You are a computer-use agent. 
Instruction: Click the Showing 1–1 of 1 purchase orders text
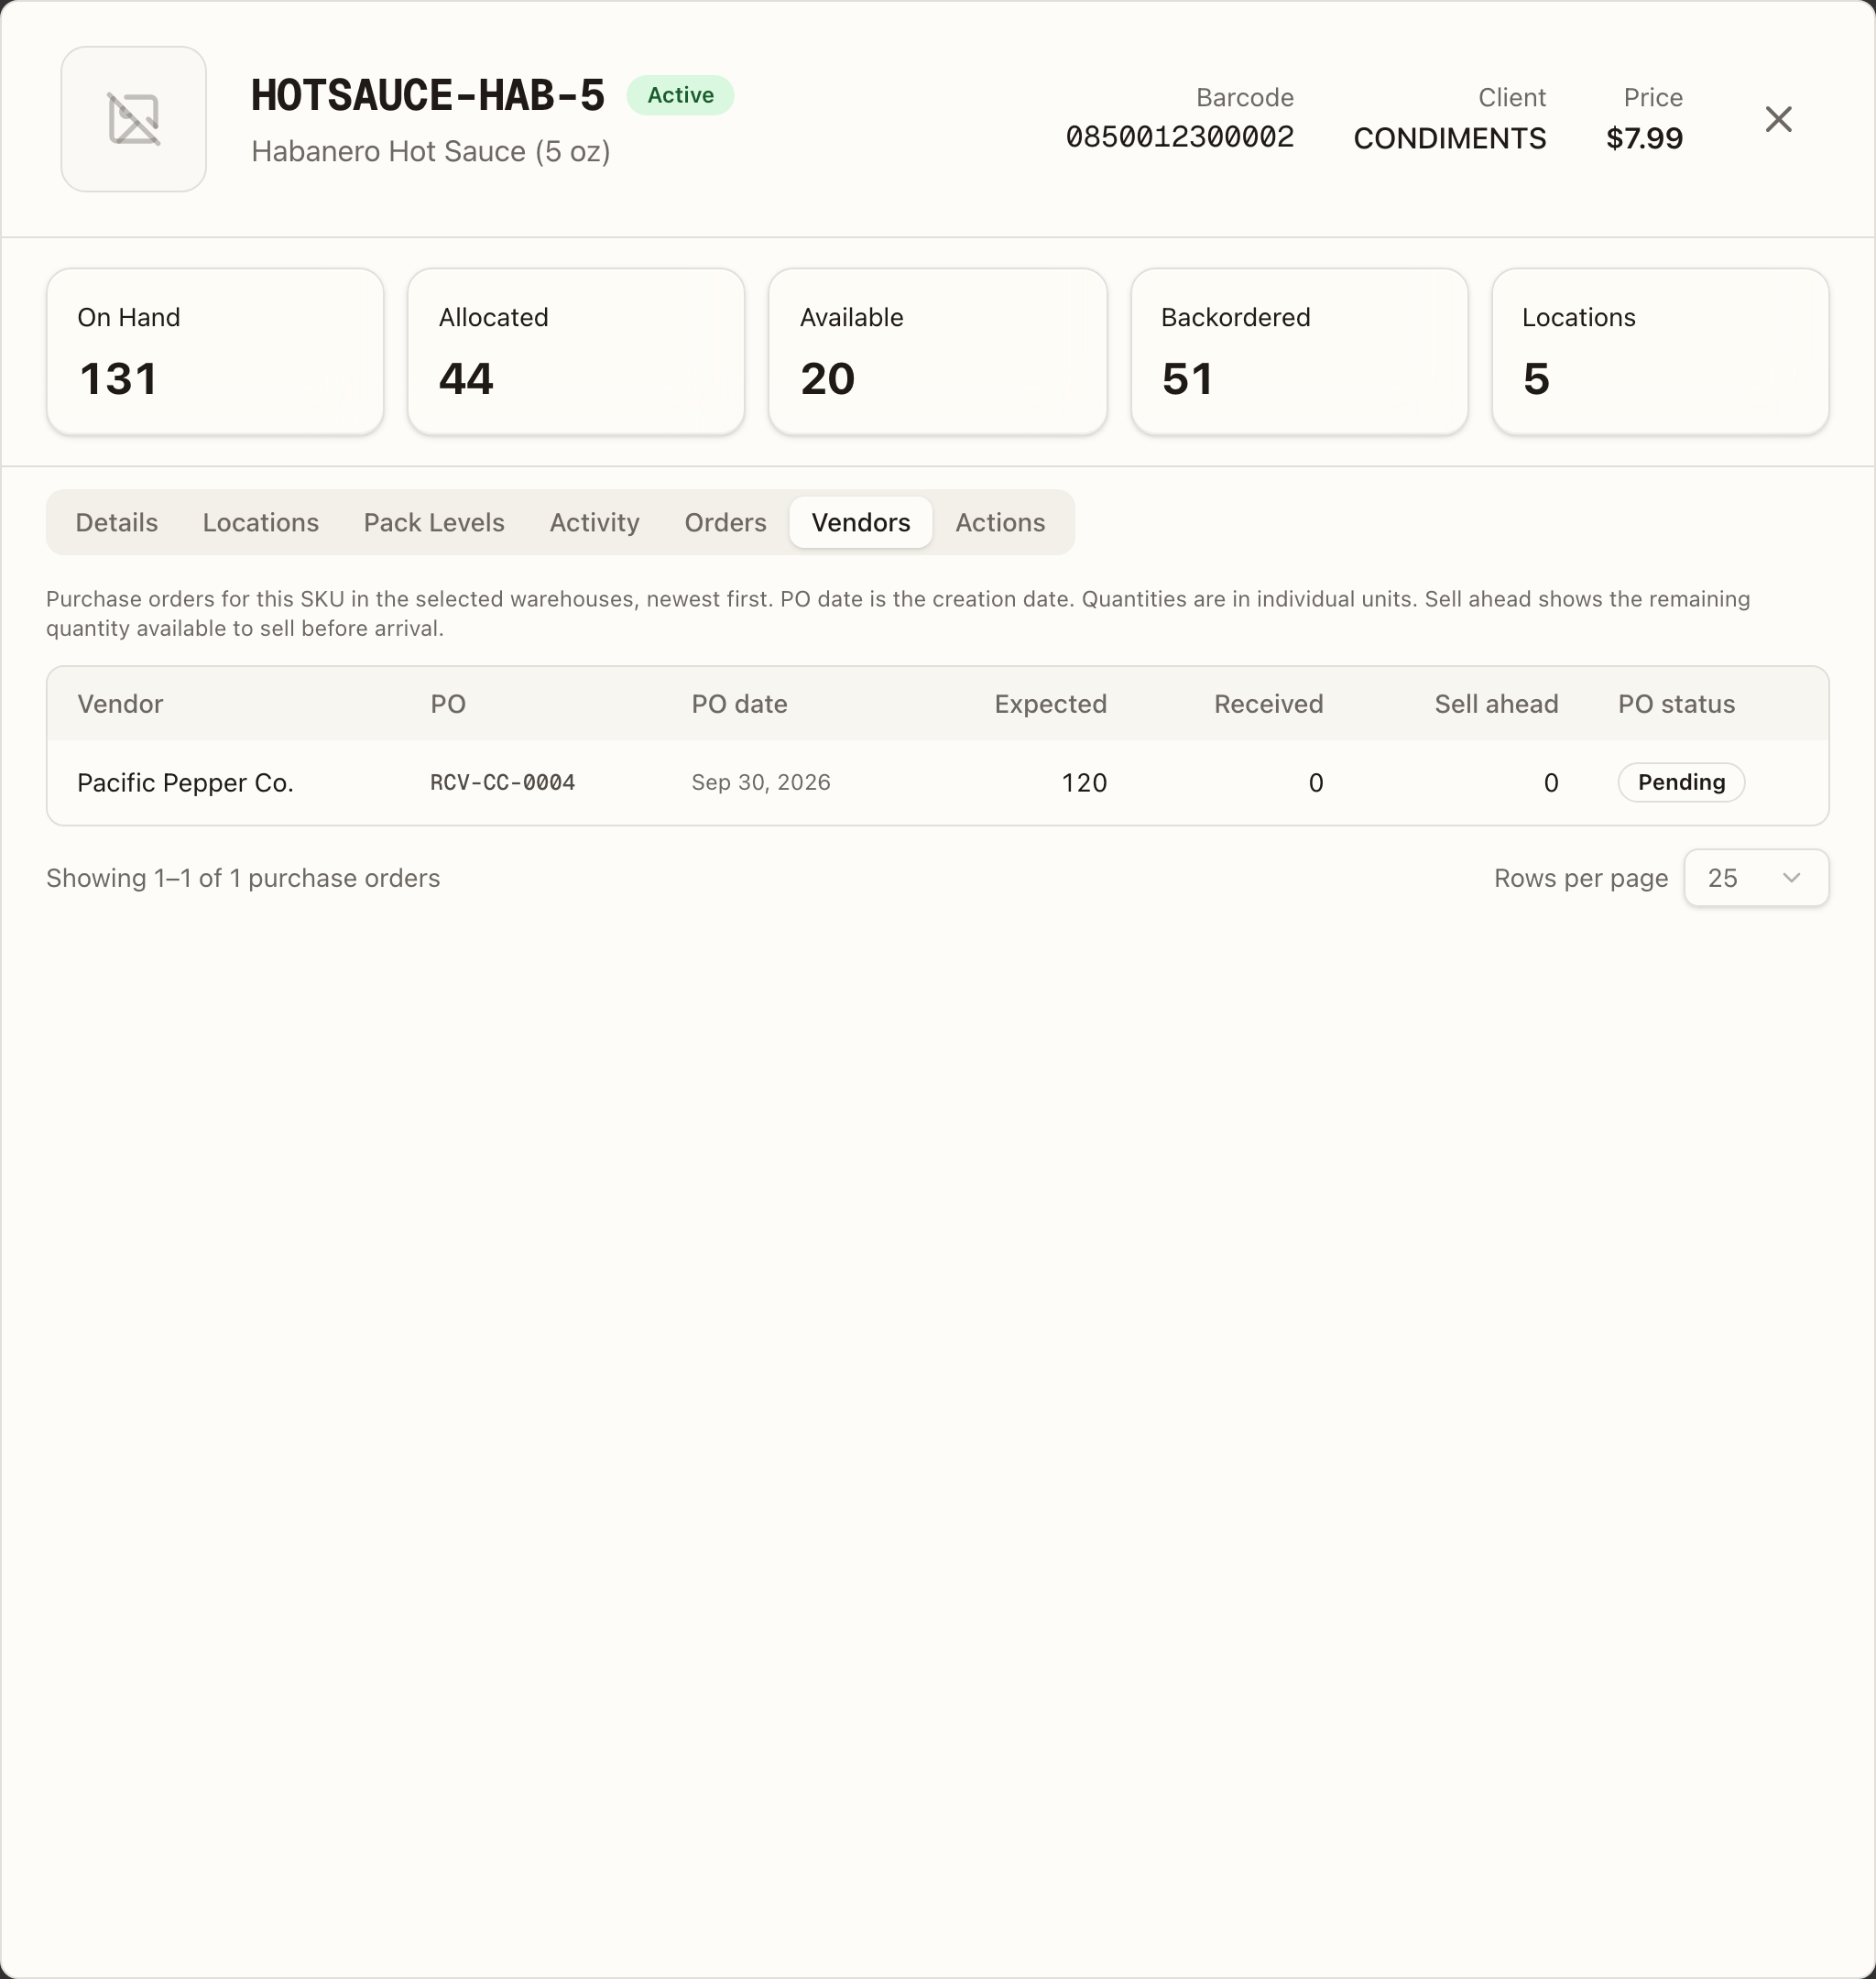coord(243,878)
